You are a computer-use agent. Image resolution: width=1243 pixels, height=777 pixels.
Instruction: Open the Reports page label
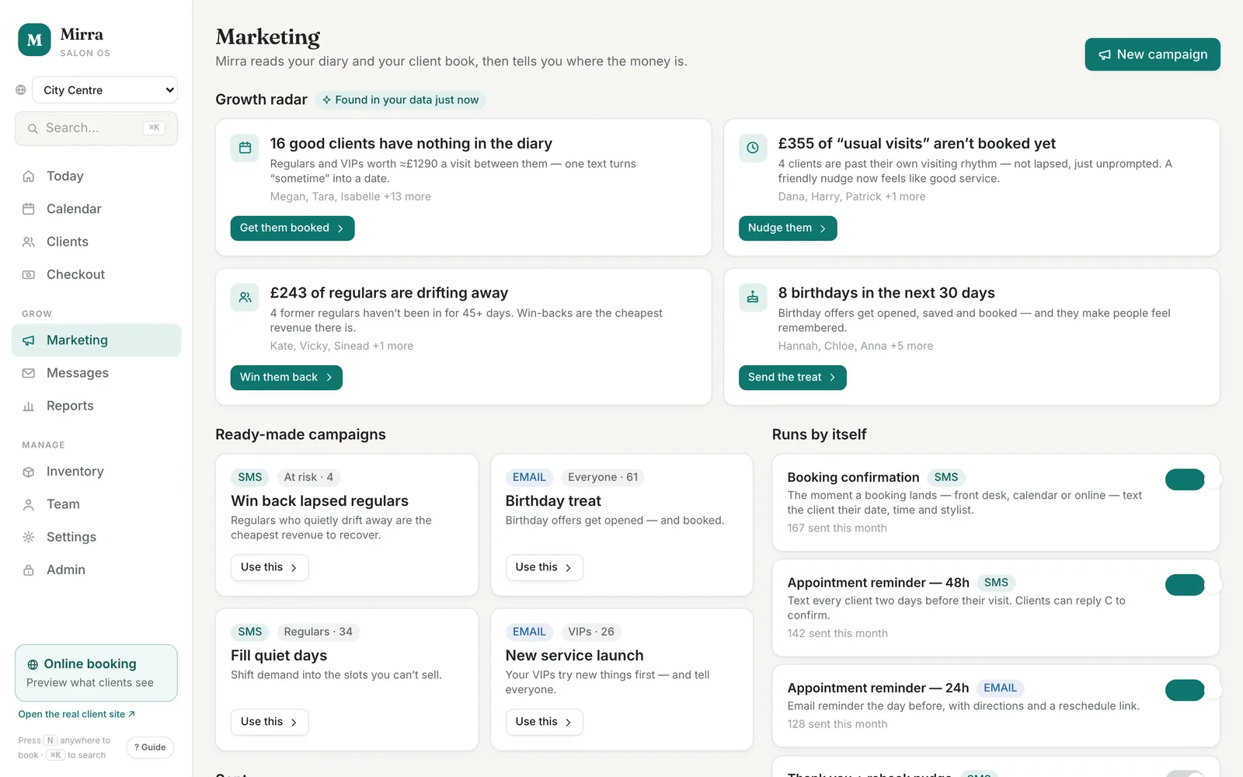click(70, 406)
